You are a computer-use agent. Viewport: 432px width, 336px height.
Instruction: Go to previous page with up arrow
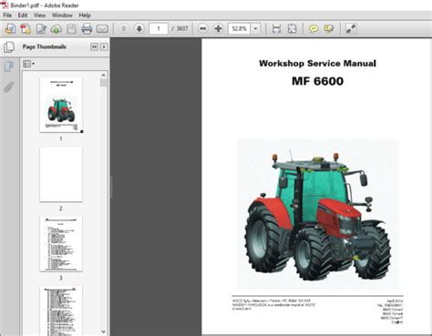point(124,29)
